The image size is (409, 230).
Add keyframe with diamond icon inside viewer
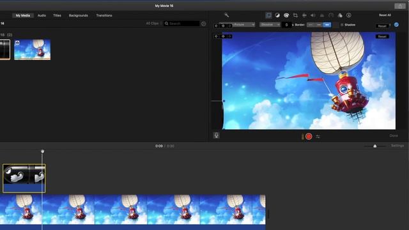pos(223,36)
